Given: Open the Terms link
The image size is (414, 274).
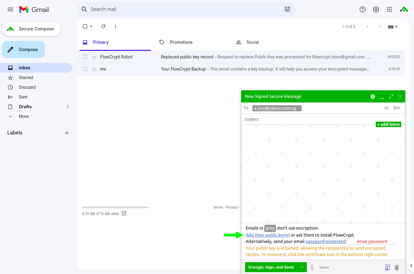Looking at the screenshot, I should pos(218,207).
